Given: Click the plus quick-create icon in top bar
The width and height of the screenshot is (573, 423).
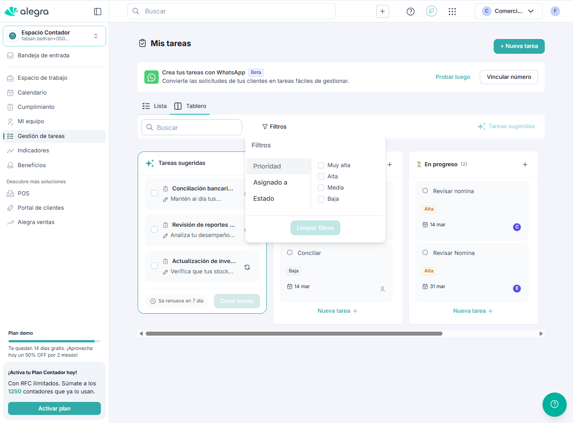Looking at the screenshot, I should (x=382, y=12).
